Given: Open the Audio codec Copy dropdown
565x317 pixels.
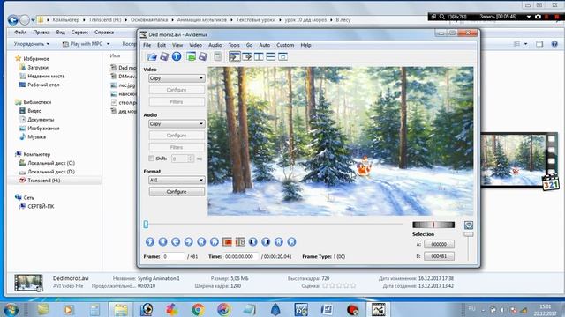Looking at the screenshot, I should coord(177,123).
